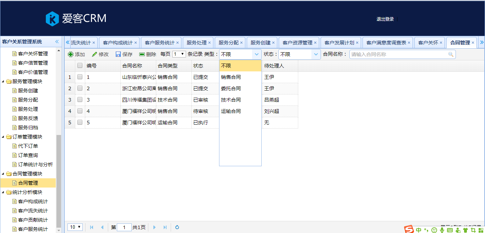Viewport: 485px width, 233px height.
Task: Tick the checkbox for row 1
Action: pyautogui.click(x=80, y=77)
